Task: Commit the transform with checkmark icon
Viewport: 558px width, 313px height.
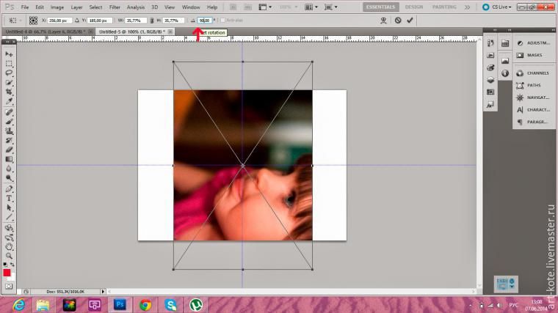Action: pyautogui.click(x=410, y=21)
